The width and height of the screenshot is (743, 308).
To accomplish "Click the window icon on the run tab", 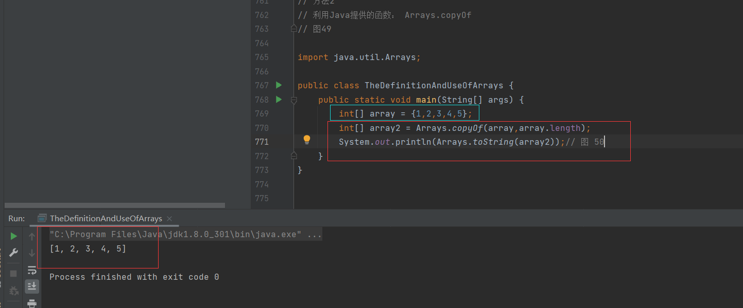I will 42,218.
